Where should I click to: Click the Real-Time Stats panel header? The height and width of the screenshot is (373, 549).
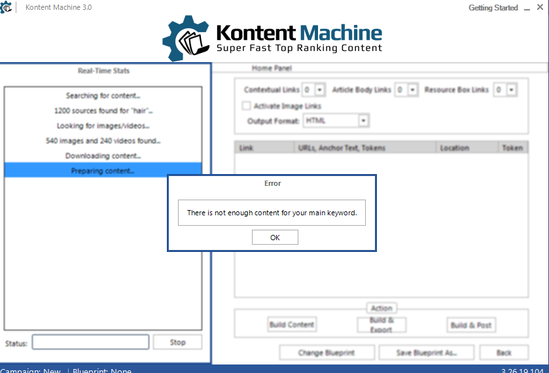[x=103, y=71]
